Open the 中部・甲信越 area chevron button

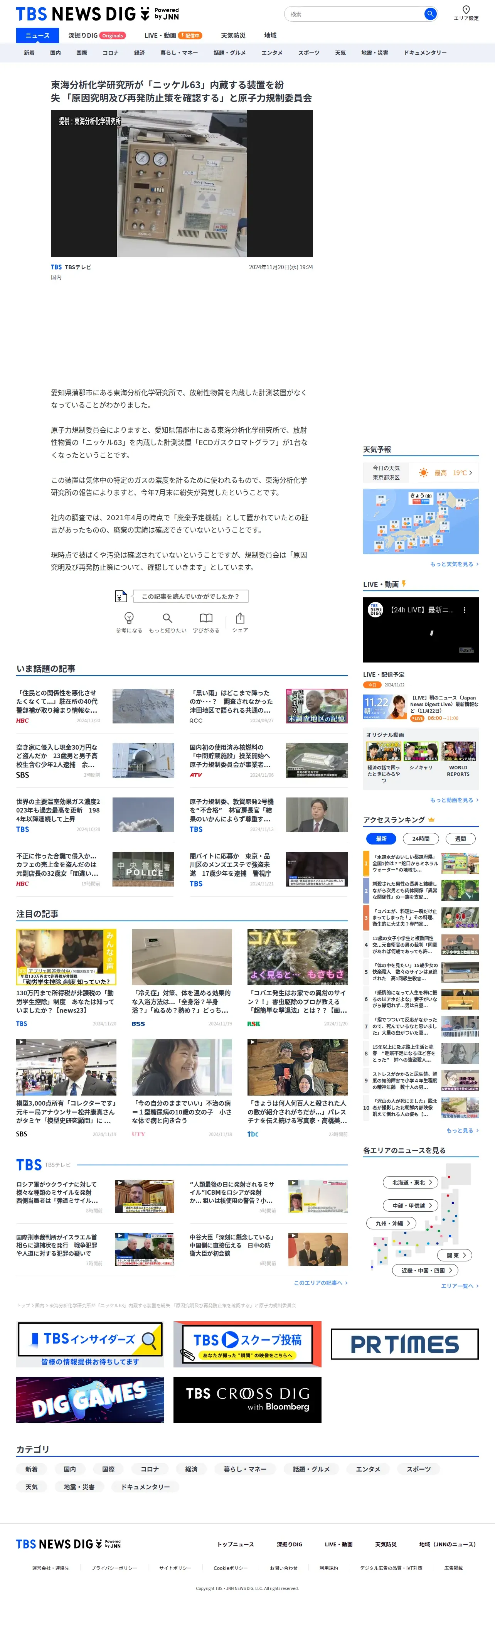click(411, 1205)
